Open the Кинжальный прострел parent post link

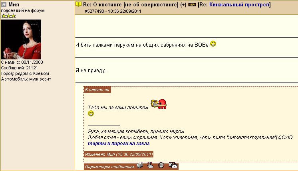240,5
